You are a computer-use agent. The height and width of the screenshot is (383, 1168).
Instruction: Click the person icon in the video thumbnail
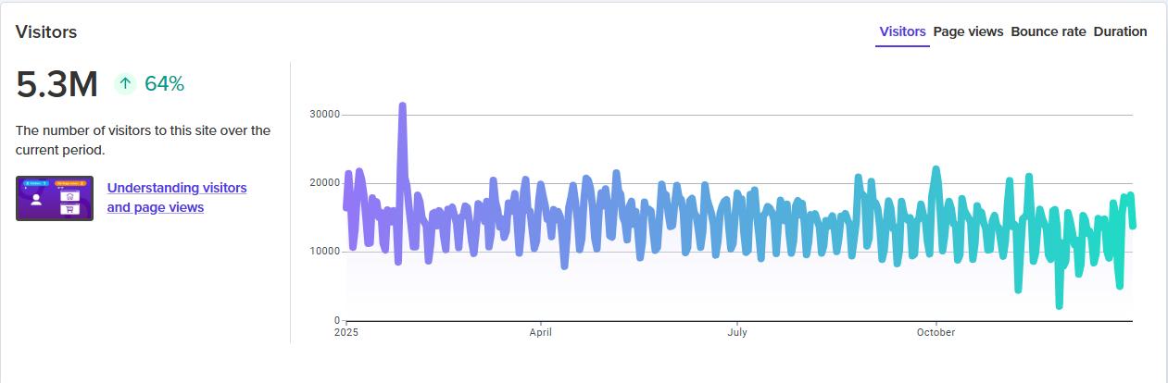[x=36, y=199]
